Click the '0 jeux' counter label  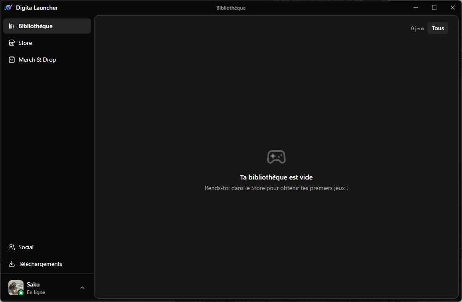click(417, 28)
